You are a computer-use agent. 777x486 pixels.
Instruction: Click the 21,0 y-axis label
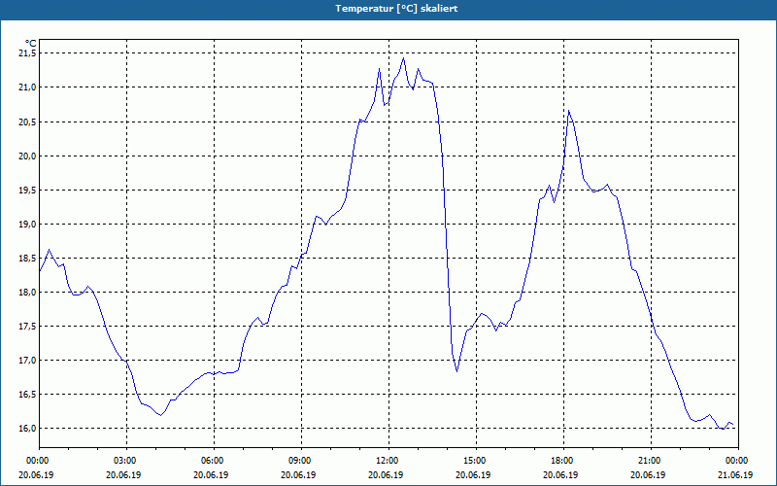[27, 87]
